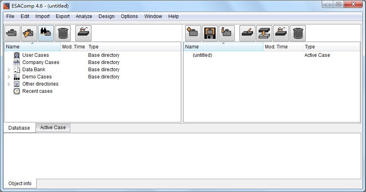The height and width of the screenshot is (192, 366).
Task: Click the import-to-case down-arrow icon
Action: click(x=264, y=33)
